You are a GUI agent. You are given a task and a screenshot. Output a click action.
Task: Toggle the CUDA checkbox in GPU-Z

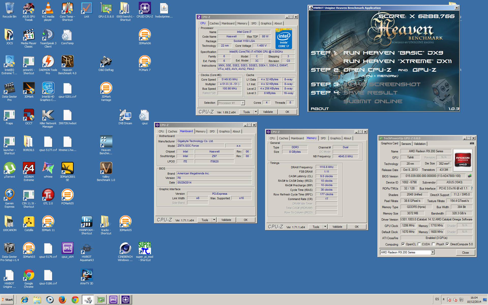pos(419,244)
